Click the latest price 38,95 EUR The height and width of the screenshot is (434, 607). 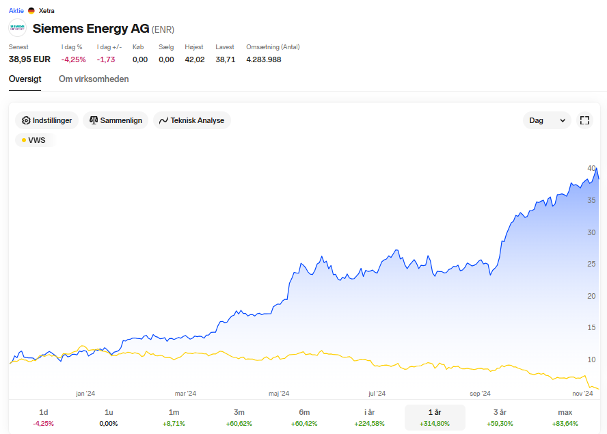[30, 59]
